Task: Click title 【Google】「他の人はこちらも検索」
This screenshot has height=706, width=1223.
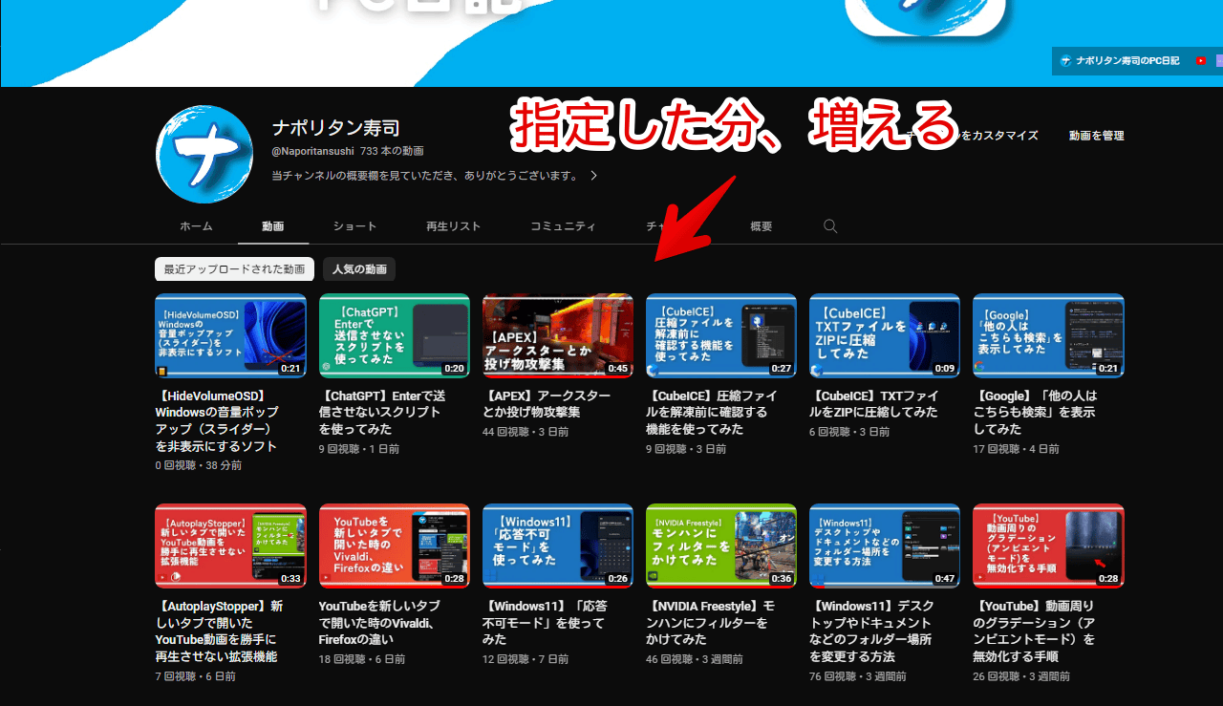Action: [1035, 412]
